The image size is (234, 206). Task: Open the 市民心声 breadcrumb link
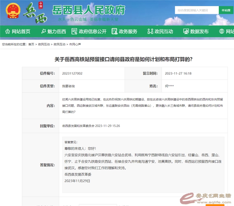click(x=75, y=44)
